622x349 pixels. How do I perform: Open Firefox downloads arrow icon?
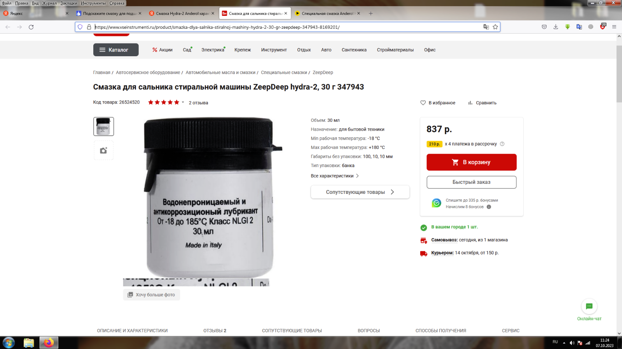click(556, 27)
